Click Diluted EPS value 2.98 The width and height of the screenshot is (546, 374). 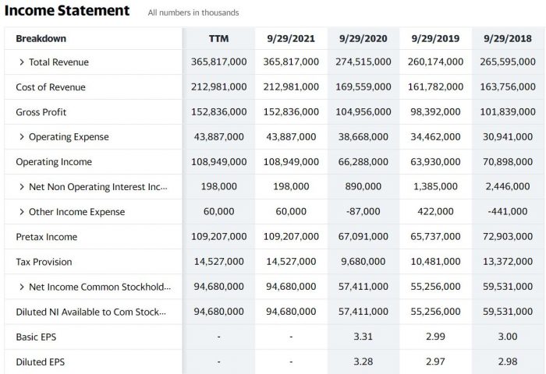(x=507, y=362)
